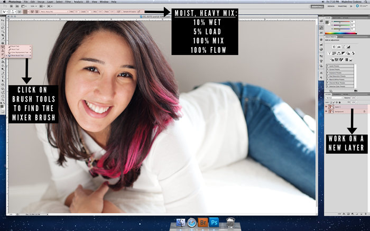Toggle load brush after each stroke

[32, 12]
